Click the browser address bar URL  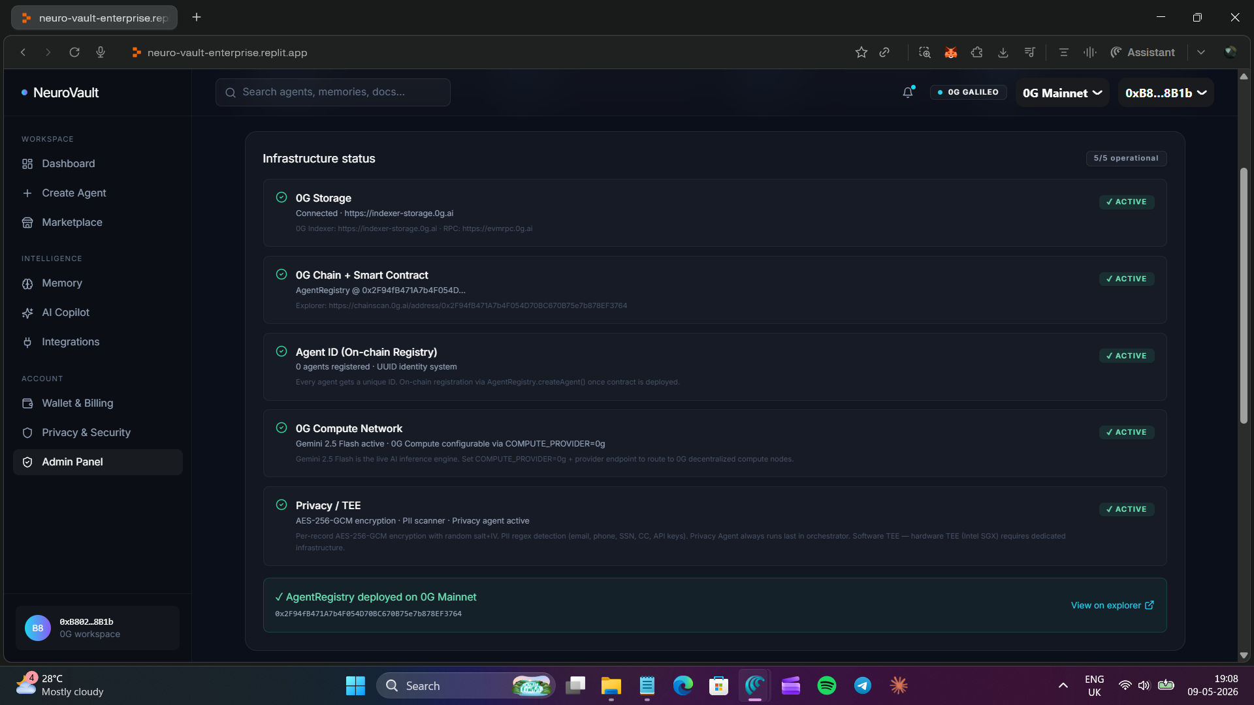[227, 52]
